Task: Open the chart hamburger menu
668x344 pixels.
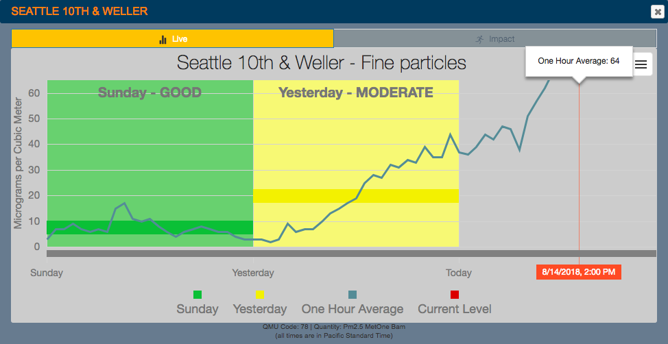Action: tap(641, 64)
